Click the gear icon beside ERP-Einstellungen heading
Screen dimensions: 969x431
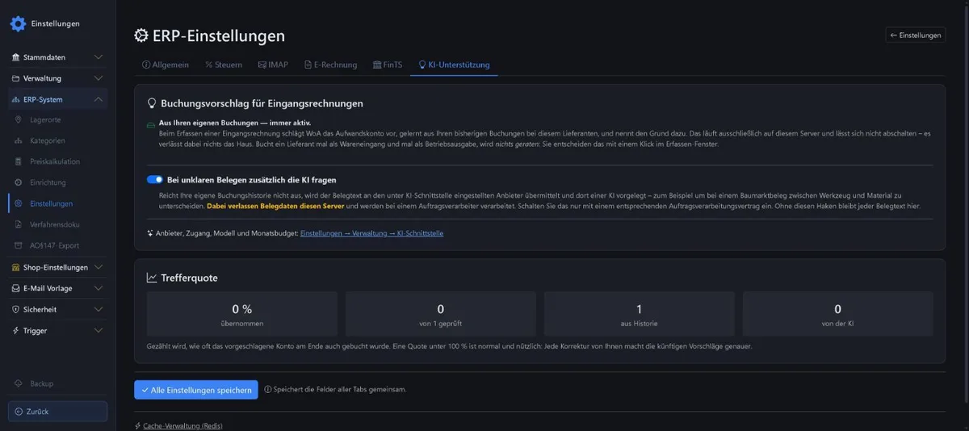click(x=141, y=36)
